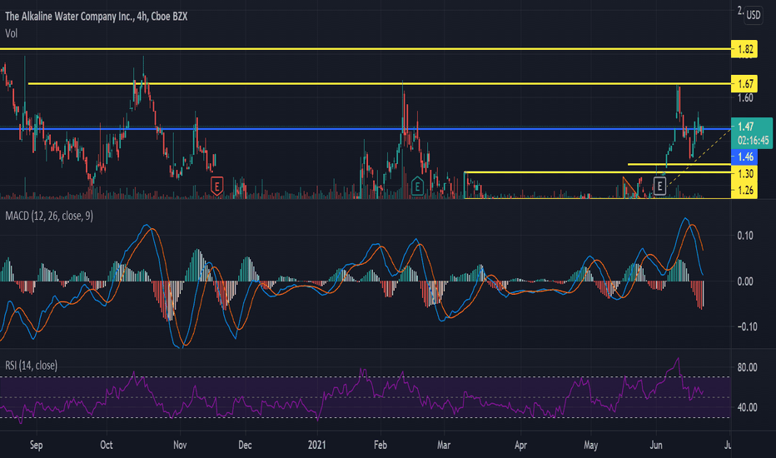Image resolution: width=776 pixels, height=458 pixels.
Task: Click the Mar date label
Action: (444, 445)
